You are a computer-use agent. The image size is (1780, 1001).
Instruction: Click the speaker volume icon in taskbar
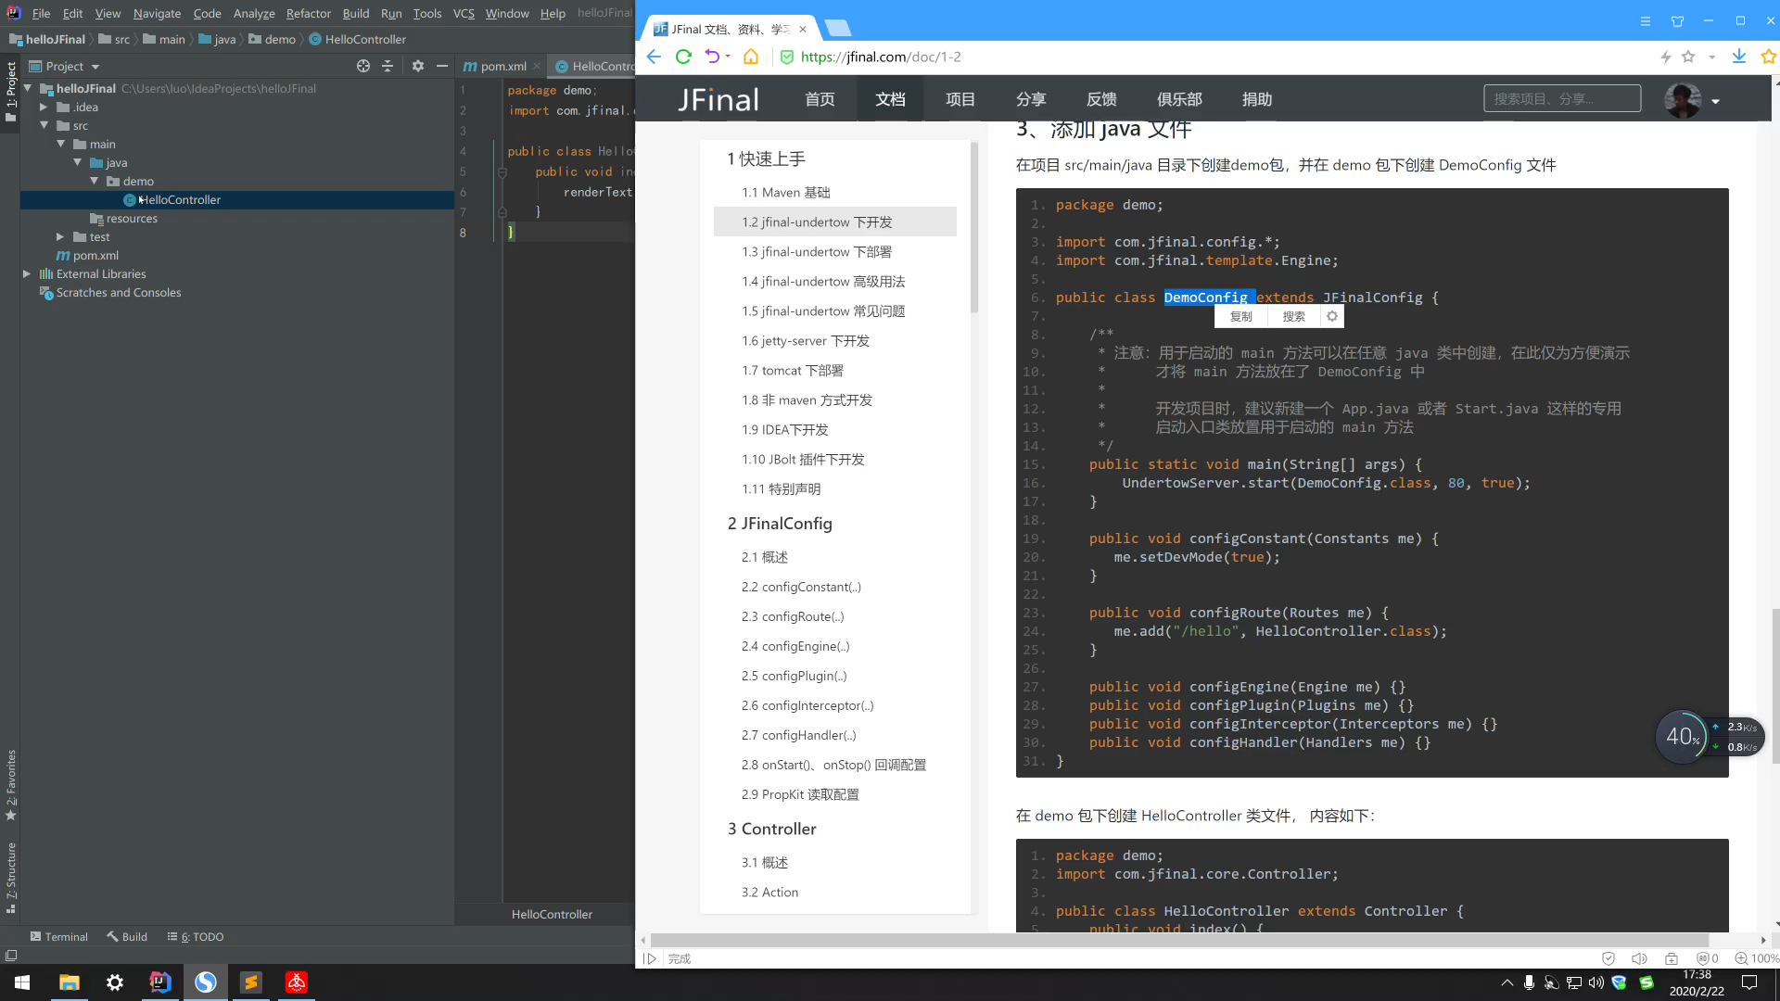pos(1596,982)
